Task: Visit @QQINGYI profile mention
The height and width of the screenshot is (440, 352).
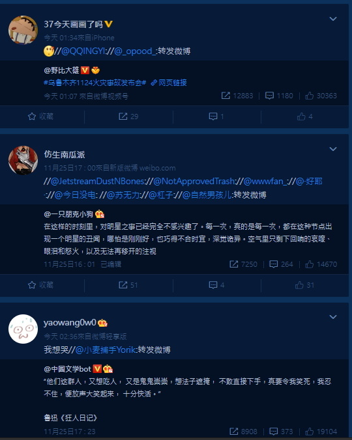Action: (x=83, y=51)
